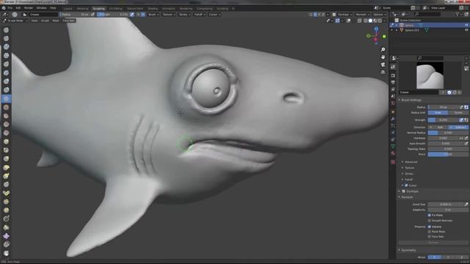
Task: Set Radius Unit to View
Action: coord(438,112)
